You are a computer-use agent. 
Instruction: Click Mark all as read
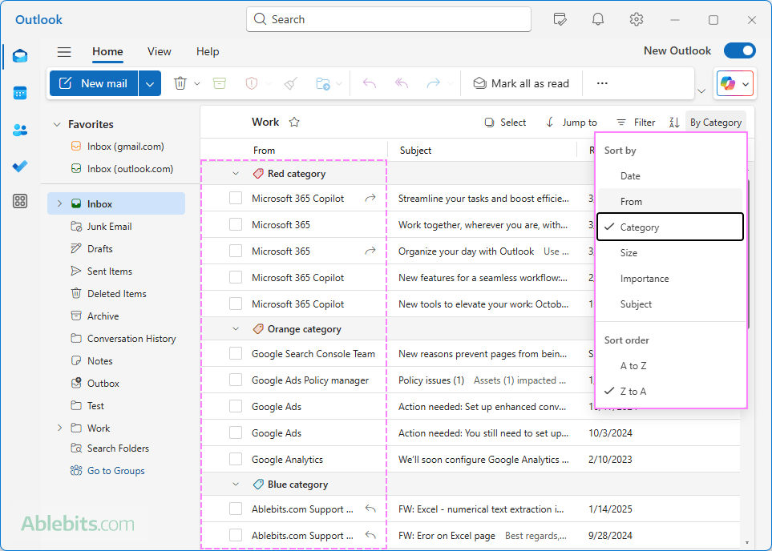click(521, 83)
